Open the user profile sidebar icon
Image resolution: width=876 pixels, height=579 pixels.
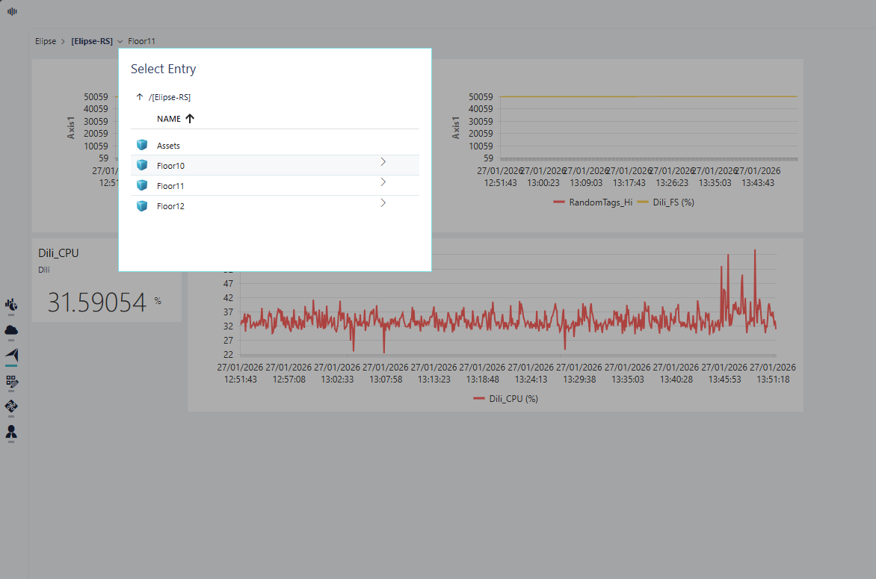pos(11,432)
